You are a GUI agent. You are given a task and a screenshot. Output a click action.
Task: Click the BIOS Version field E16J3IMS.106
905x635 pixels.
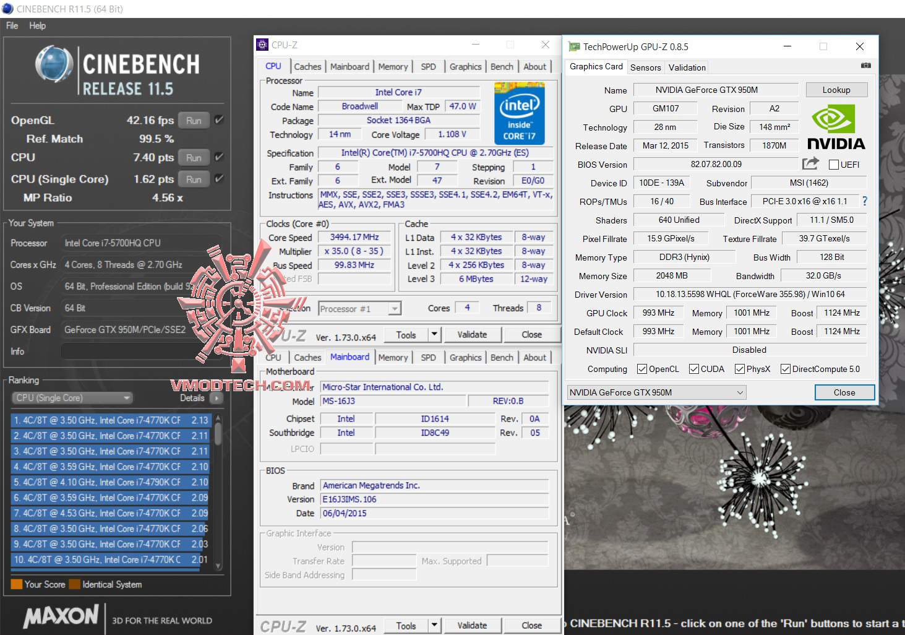(434, 499)
